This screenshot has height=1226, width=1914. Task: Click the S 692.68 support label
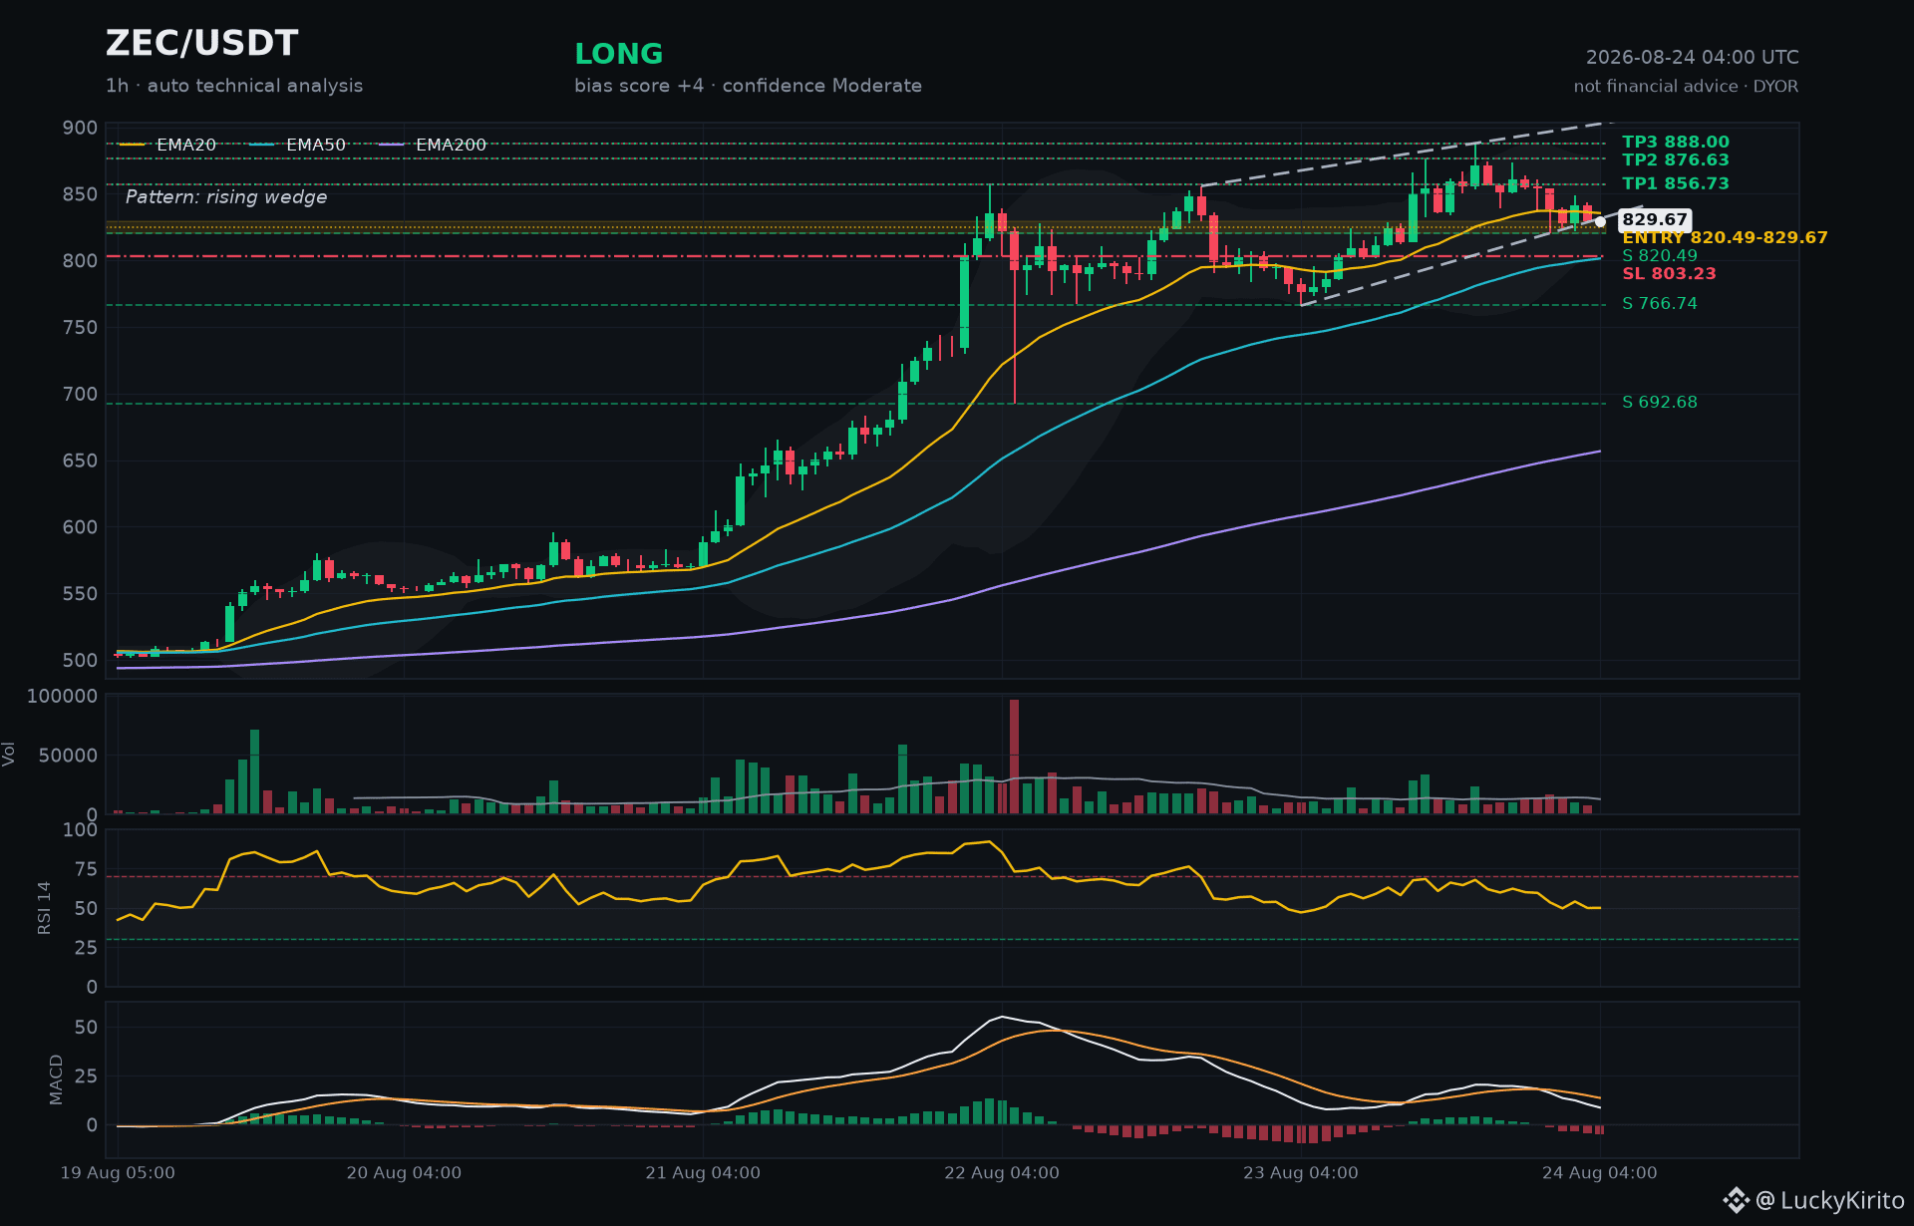(1660, 402)
